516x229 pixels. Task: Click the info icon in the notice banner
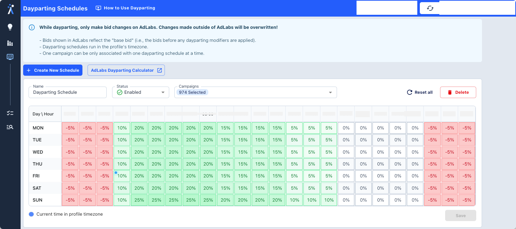(32, 27)
